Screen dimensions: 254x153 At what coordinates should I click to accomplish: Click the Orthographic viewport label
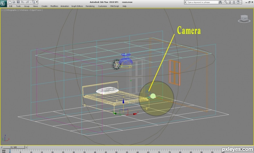click(11, 10)
